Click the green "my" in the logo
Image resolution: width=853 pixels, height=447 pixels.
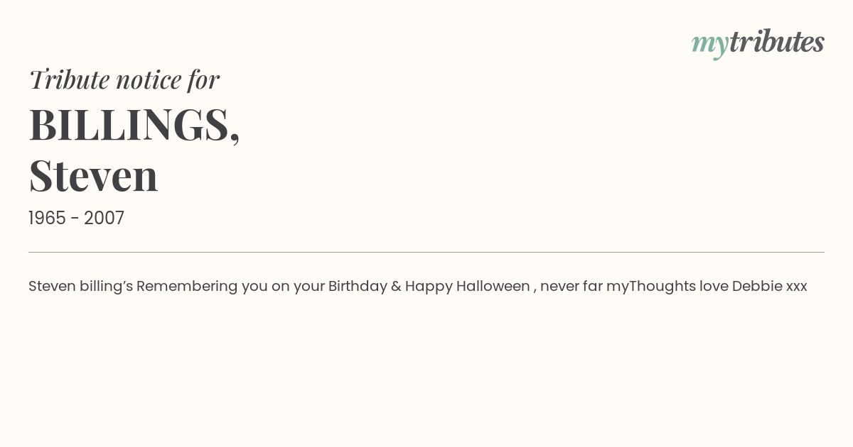709,45
